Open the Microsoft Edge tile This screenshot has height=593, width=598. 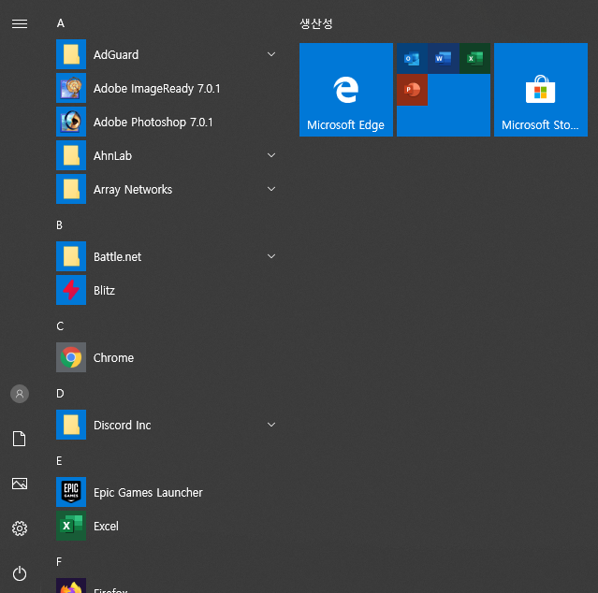(x=346, y=90)
